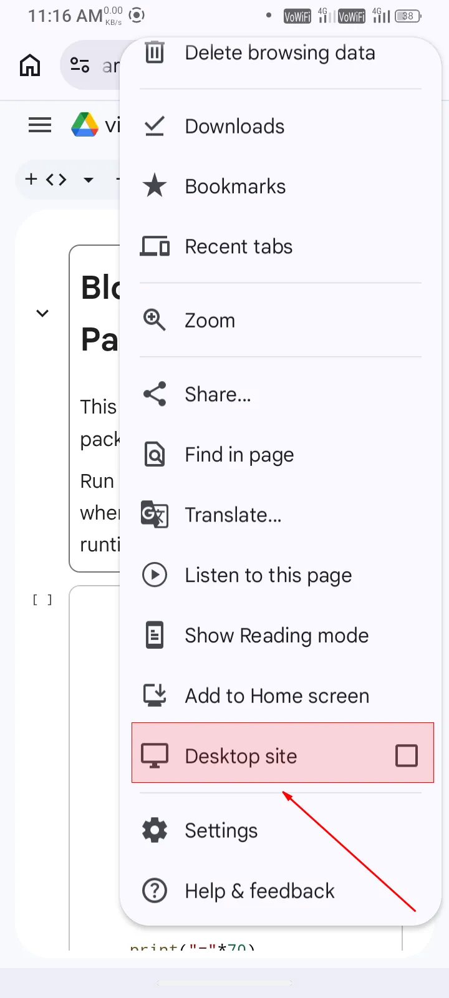Click the Listen to this page play icon
Image resolution: width=449 pixels, height=998 pixels.
[155, 574]
